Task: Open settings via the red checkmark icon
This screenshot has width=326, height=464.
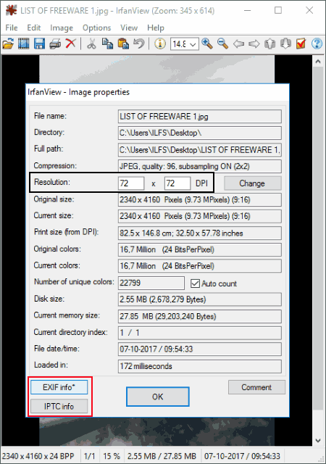Action: pyautogui.click(x=301, y=43)
